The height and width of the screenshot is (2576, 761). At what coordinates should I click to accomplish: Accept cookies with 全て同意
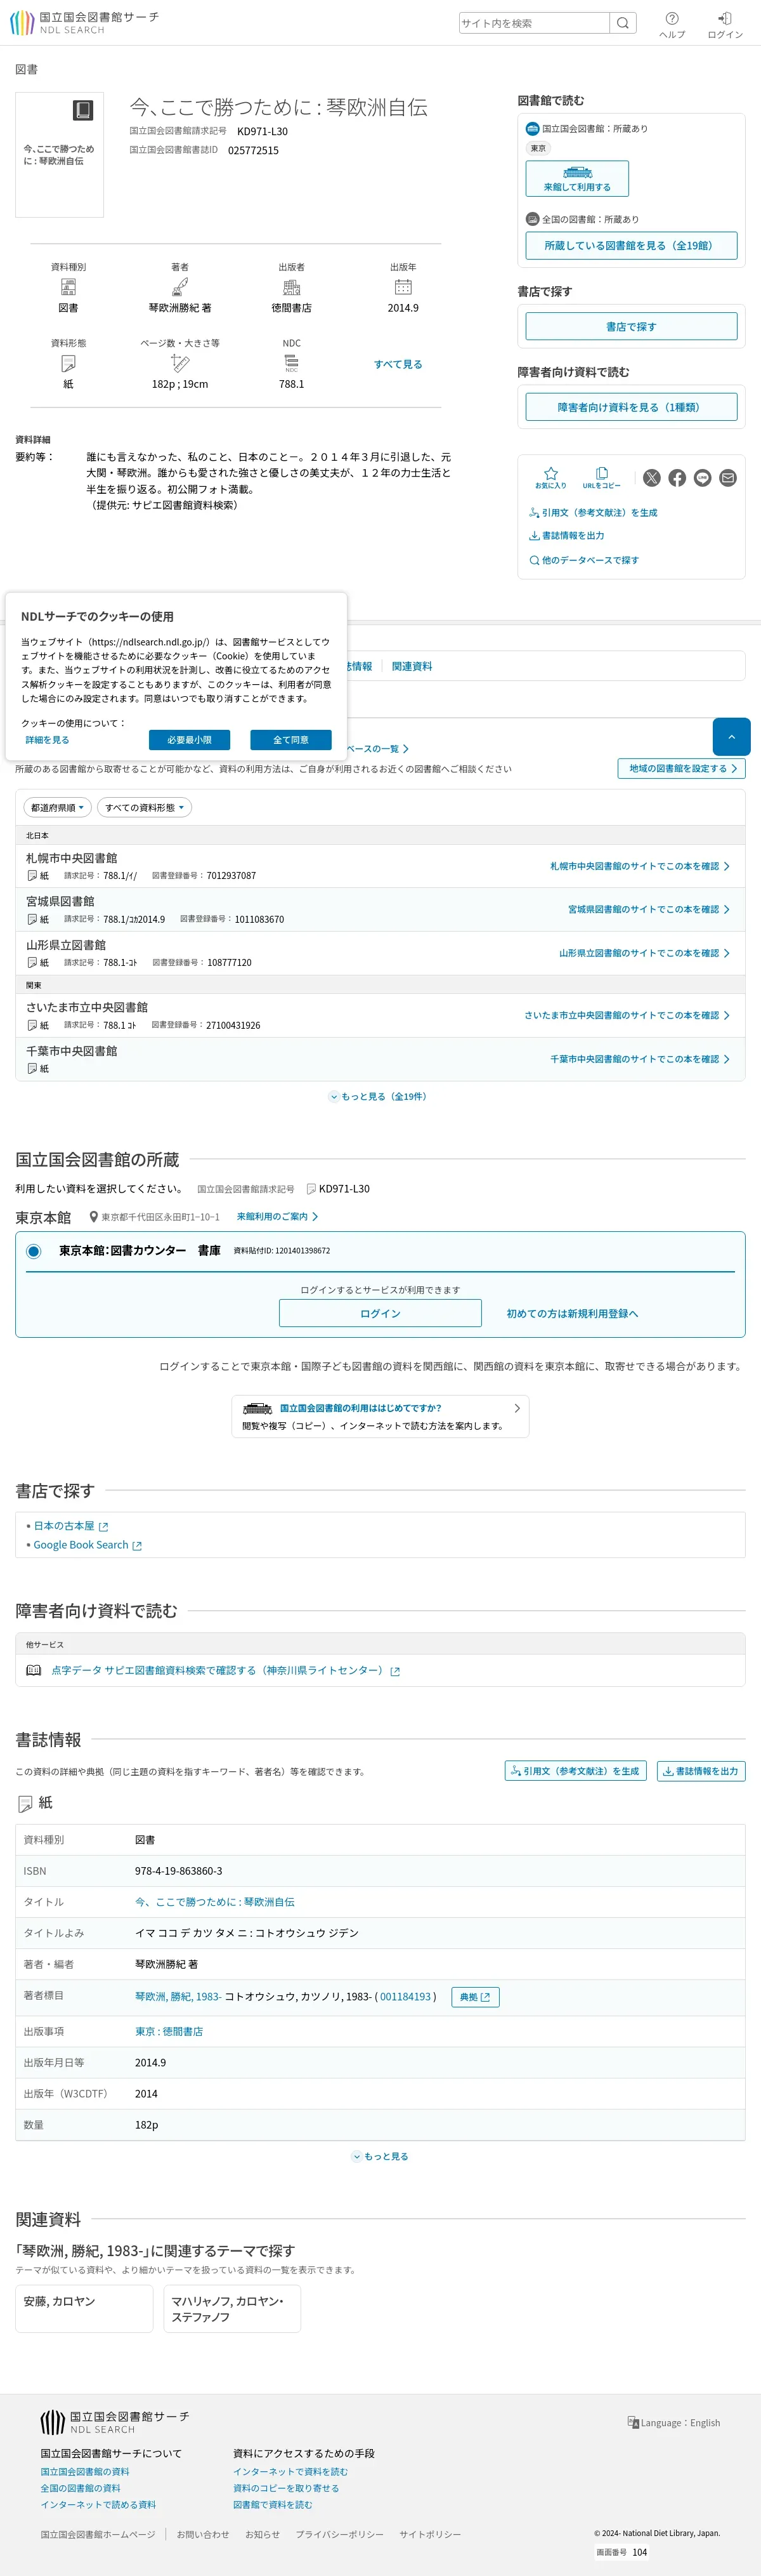click(290, 740)
